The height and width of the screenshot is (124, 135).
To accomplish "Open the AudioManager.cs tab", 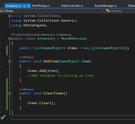I will click(106, 6).
